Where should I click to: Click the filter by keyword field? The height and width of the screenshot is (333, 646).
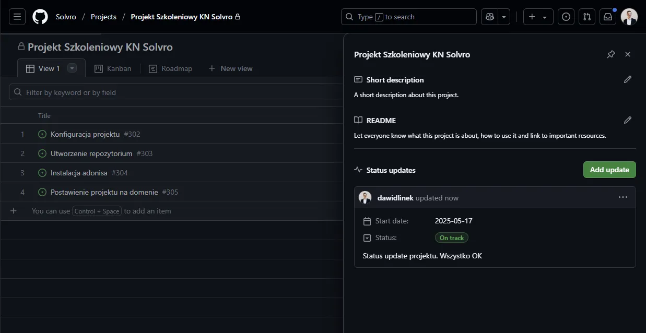[x=178, y=92]
